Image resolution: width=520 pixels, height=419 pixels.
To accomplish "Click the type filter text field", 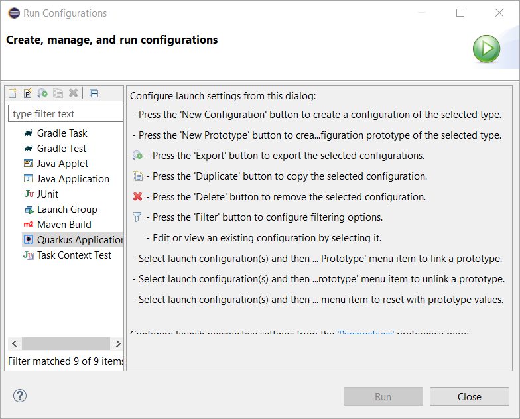I will [x=65, y=114].
